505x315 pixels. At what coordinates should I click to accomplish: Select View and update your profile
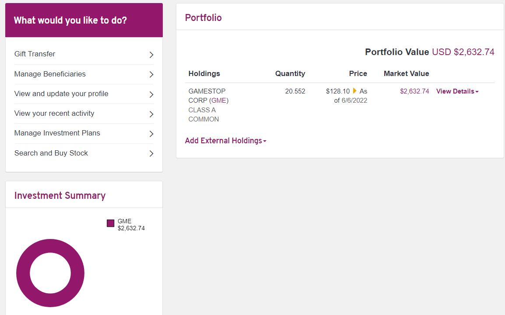click(61, 93)
